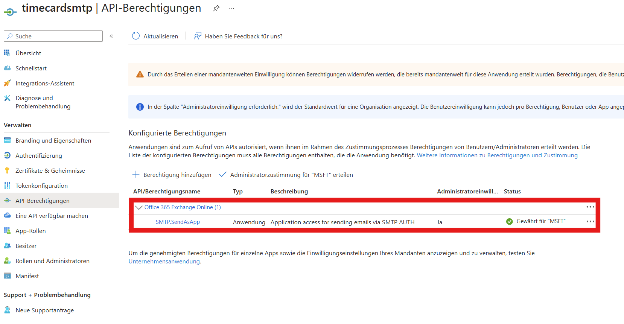Open the ellipsis menu for Office 365 Exchange Online row
Viewport: 624px width, 324px height.
(590, 207)
